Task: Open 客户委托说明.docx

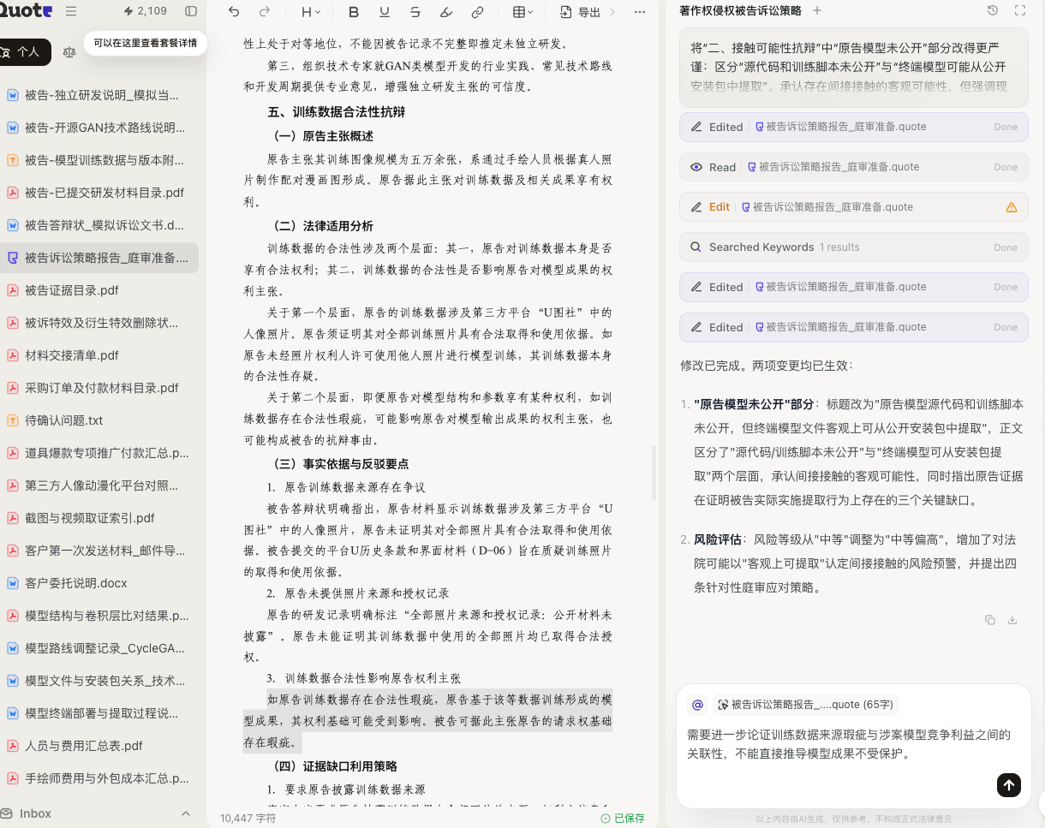Action: pyautogui.click(x=101, y=583)
